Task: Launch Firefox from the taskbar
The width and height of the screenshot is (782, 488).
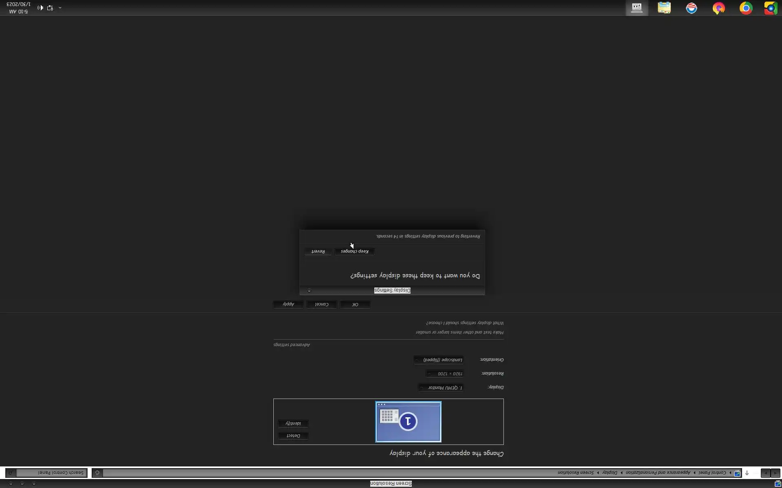Action: click(x=718, y=8)
